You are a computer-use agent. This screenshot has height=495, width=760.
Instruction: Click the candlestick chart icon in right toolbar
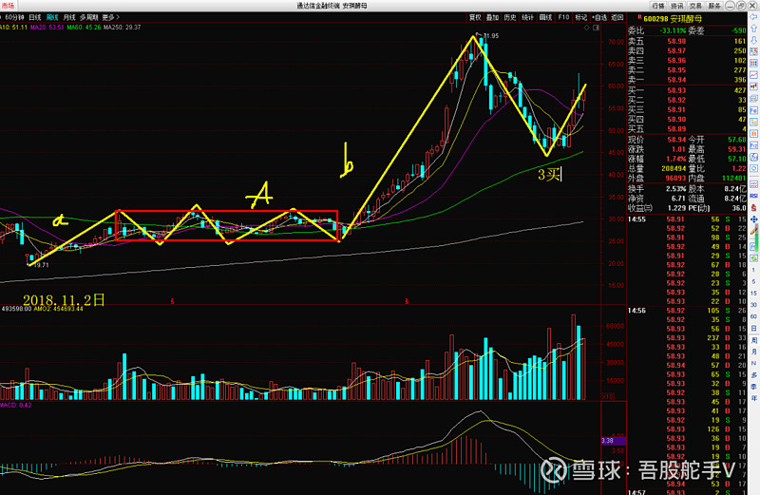pyautogui.click(x=753, y=86)
